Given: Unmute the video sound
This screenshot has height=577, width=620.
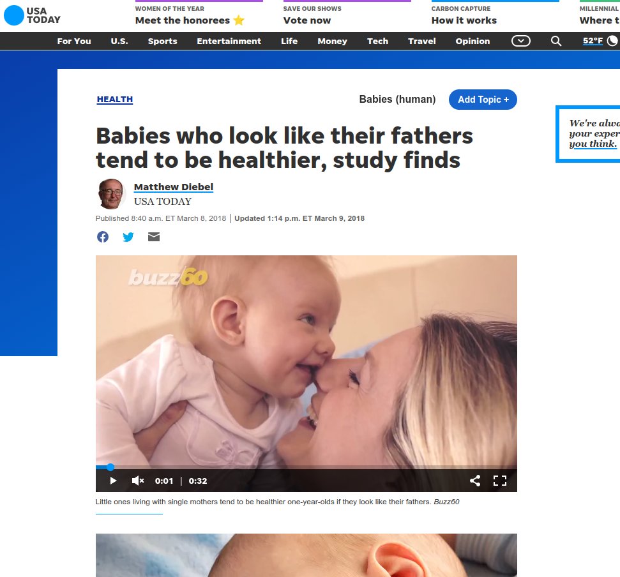Looking at the screenshot, I should pos(138,481).
